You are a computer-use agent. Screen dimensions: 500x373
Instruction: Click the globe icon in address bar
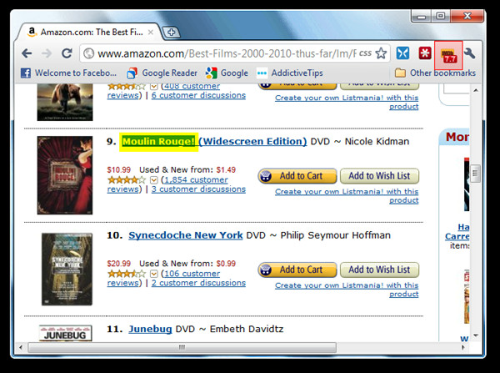[89, 53]
